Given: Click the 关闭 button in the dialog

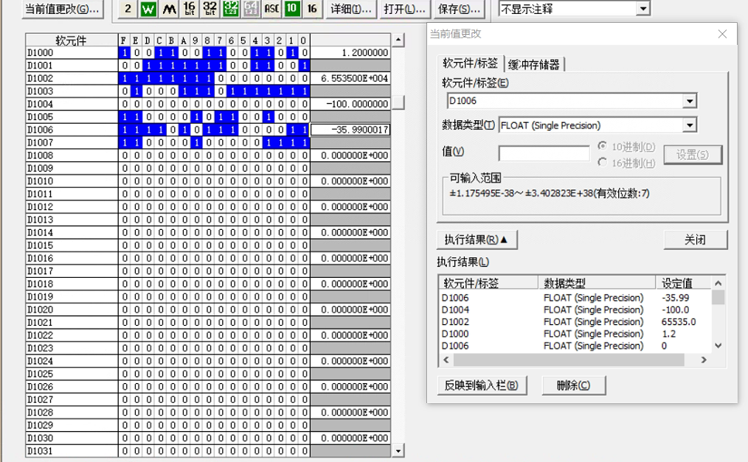Looking at the screenshot, I should [695, 240].
